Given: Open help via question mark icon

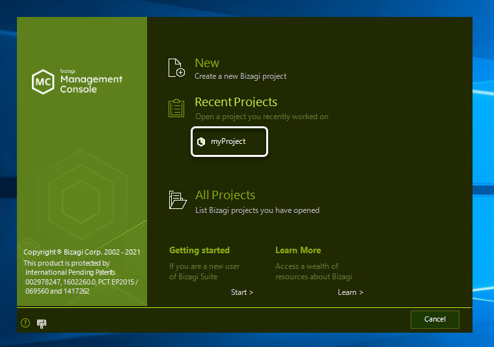Looking at the screenshot, I should [25, 323].
